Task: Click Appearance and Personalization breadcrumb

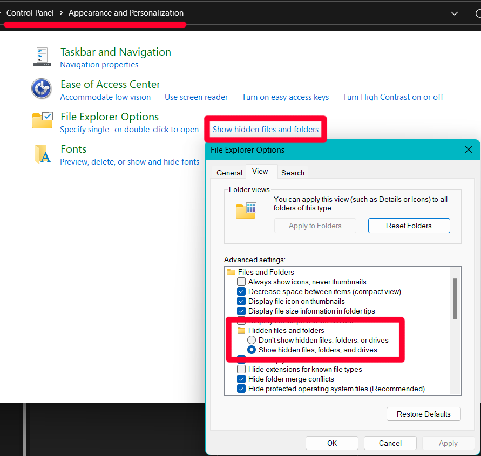Action: pyautogui.click(x=126, y=13)
